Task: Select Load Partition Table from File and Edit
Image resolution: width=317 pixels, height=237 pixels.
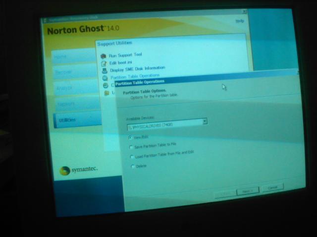Action: (x=132, y=157)
